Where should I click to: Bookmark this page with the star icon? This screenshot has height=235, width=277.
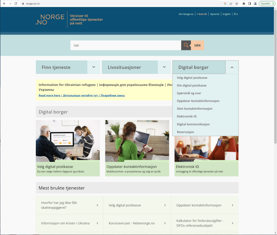pyautogui.click(x=237, y=4)
